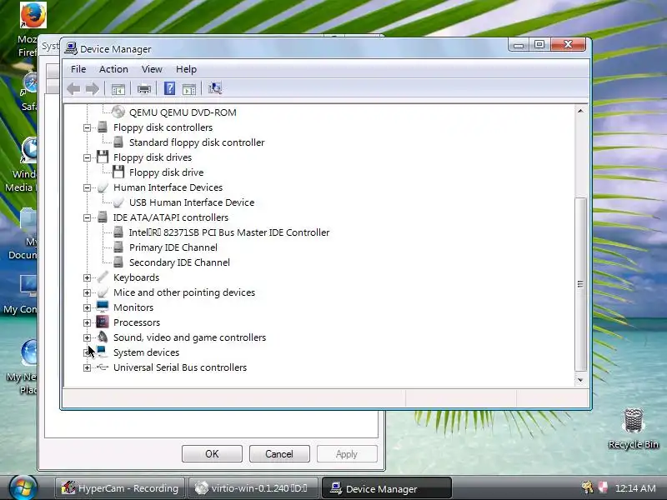The image size is (667, 500).
Task: Click the keys icon in the system tray
Action: pyautogui.click(x=588, y=487)
